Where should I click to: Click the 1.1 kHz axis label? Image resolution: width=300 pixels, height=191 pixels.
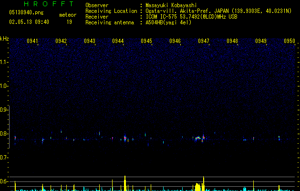tap(3, 62)
